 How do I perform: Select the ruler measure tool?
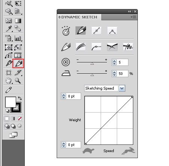coord(18,55)
